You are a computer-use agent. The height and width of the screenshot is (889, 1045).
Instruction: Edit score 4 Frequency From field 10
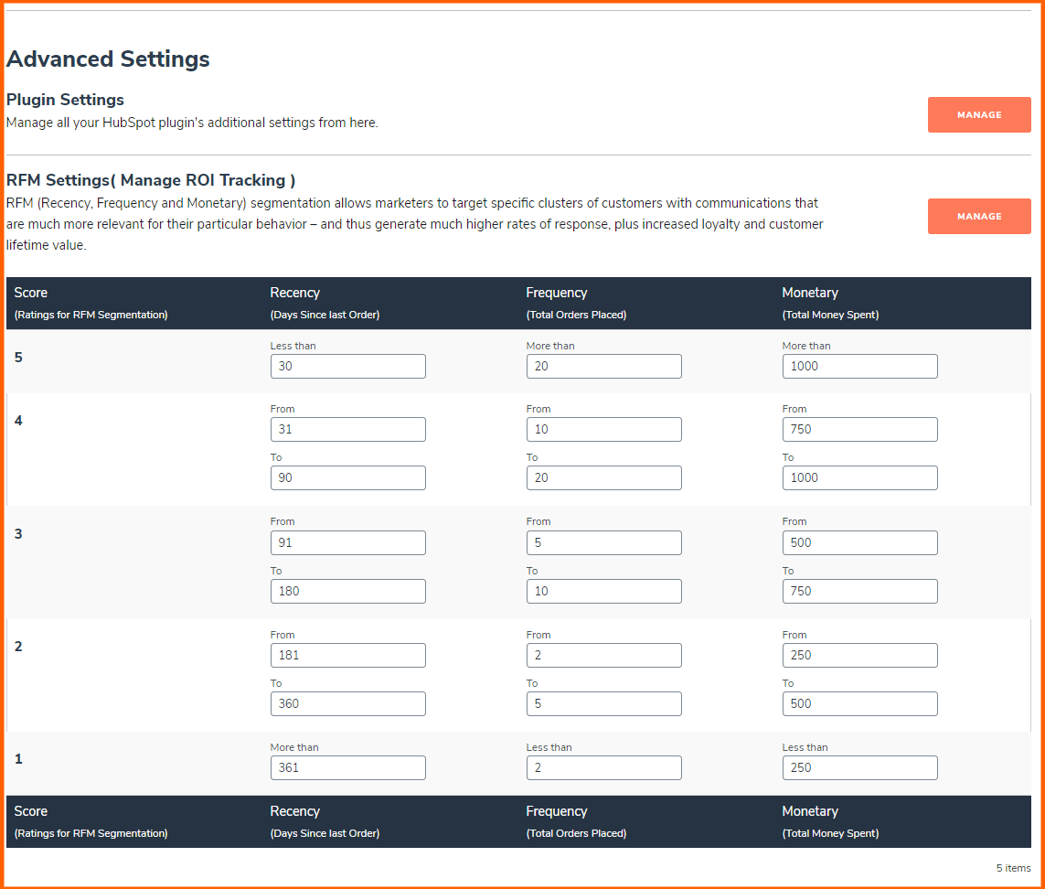pos(603,430)
